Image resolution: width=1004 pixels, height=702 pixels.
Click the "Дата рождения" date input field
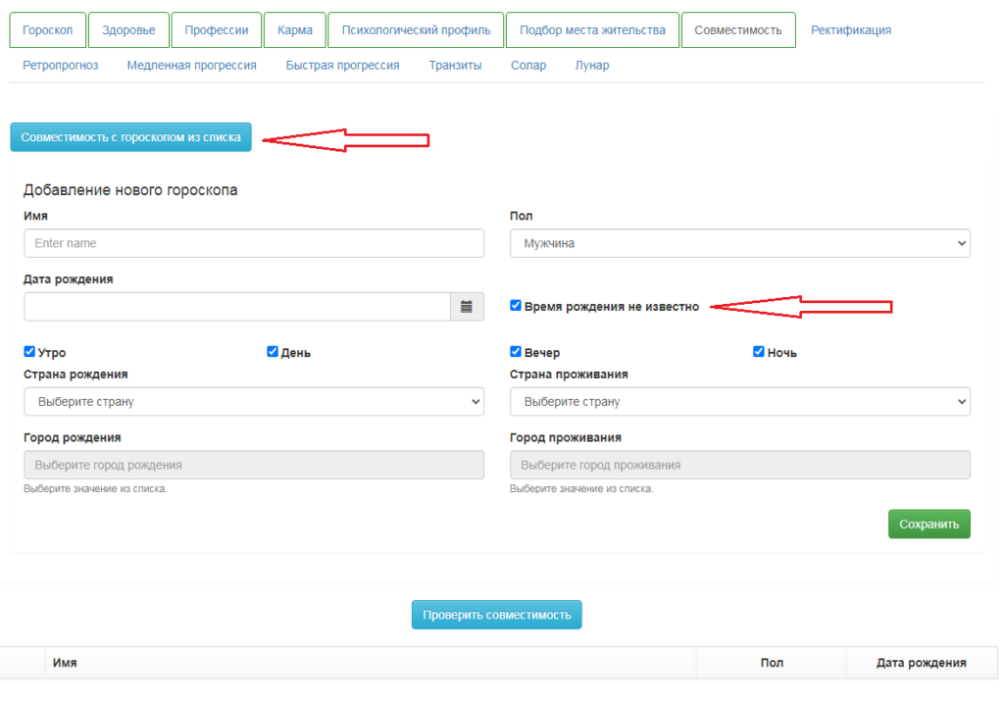[236, 307]
